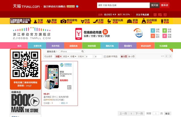The width and height of the screenshot is (181, 117).
Task: Click the 上一页 pagination button
Action: click(x=123, y=113)
